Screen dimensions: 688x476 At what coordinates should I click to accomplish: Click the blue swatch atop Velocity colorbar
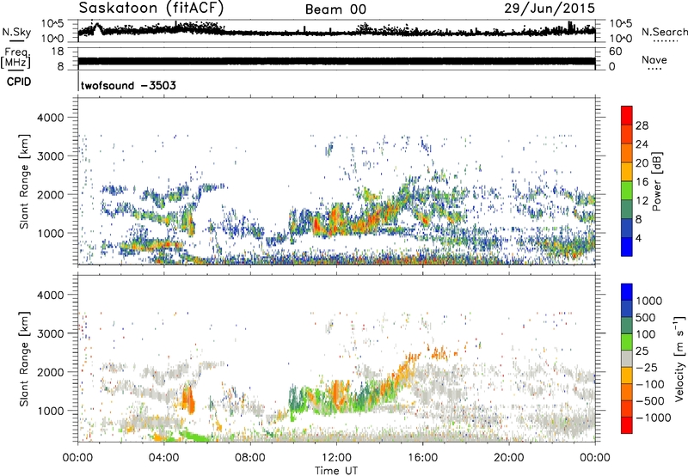pyautogui.click(x=627, y=292)
